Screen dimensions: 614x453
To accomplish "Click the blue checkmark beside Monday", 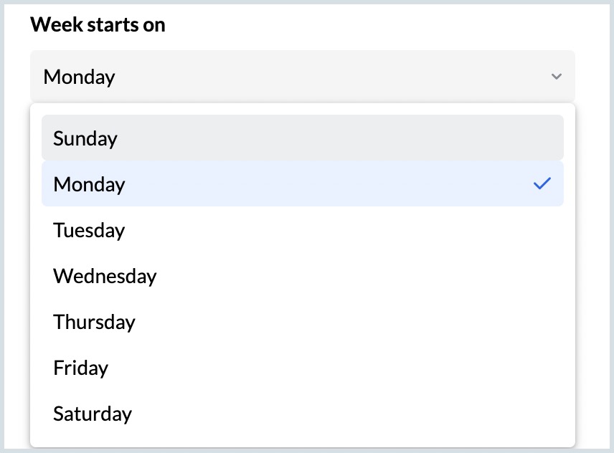I will 542,184.
